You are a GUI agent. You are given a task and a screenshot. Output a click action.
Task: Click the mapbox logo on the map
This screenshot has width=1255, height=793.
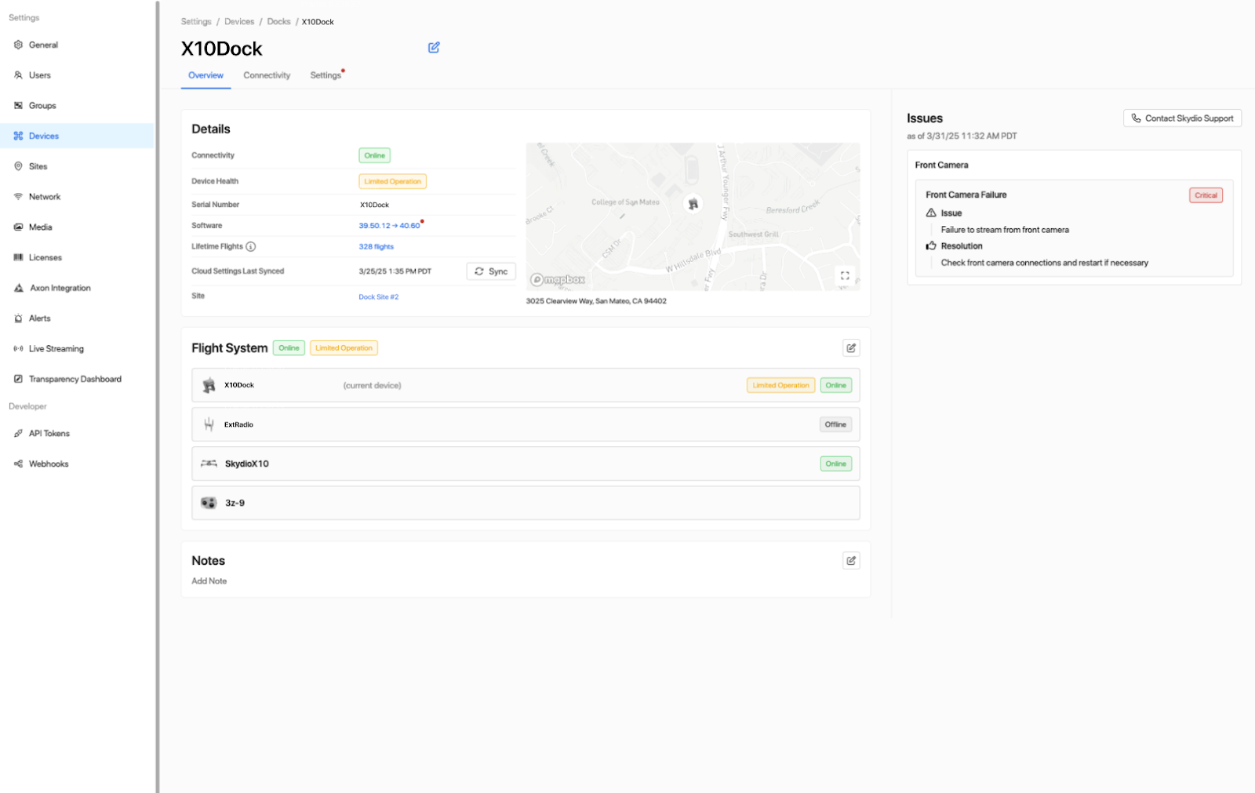[558, 280]
